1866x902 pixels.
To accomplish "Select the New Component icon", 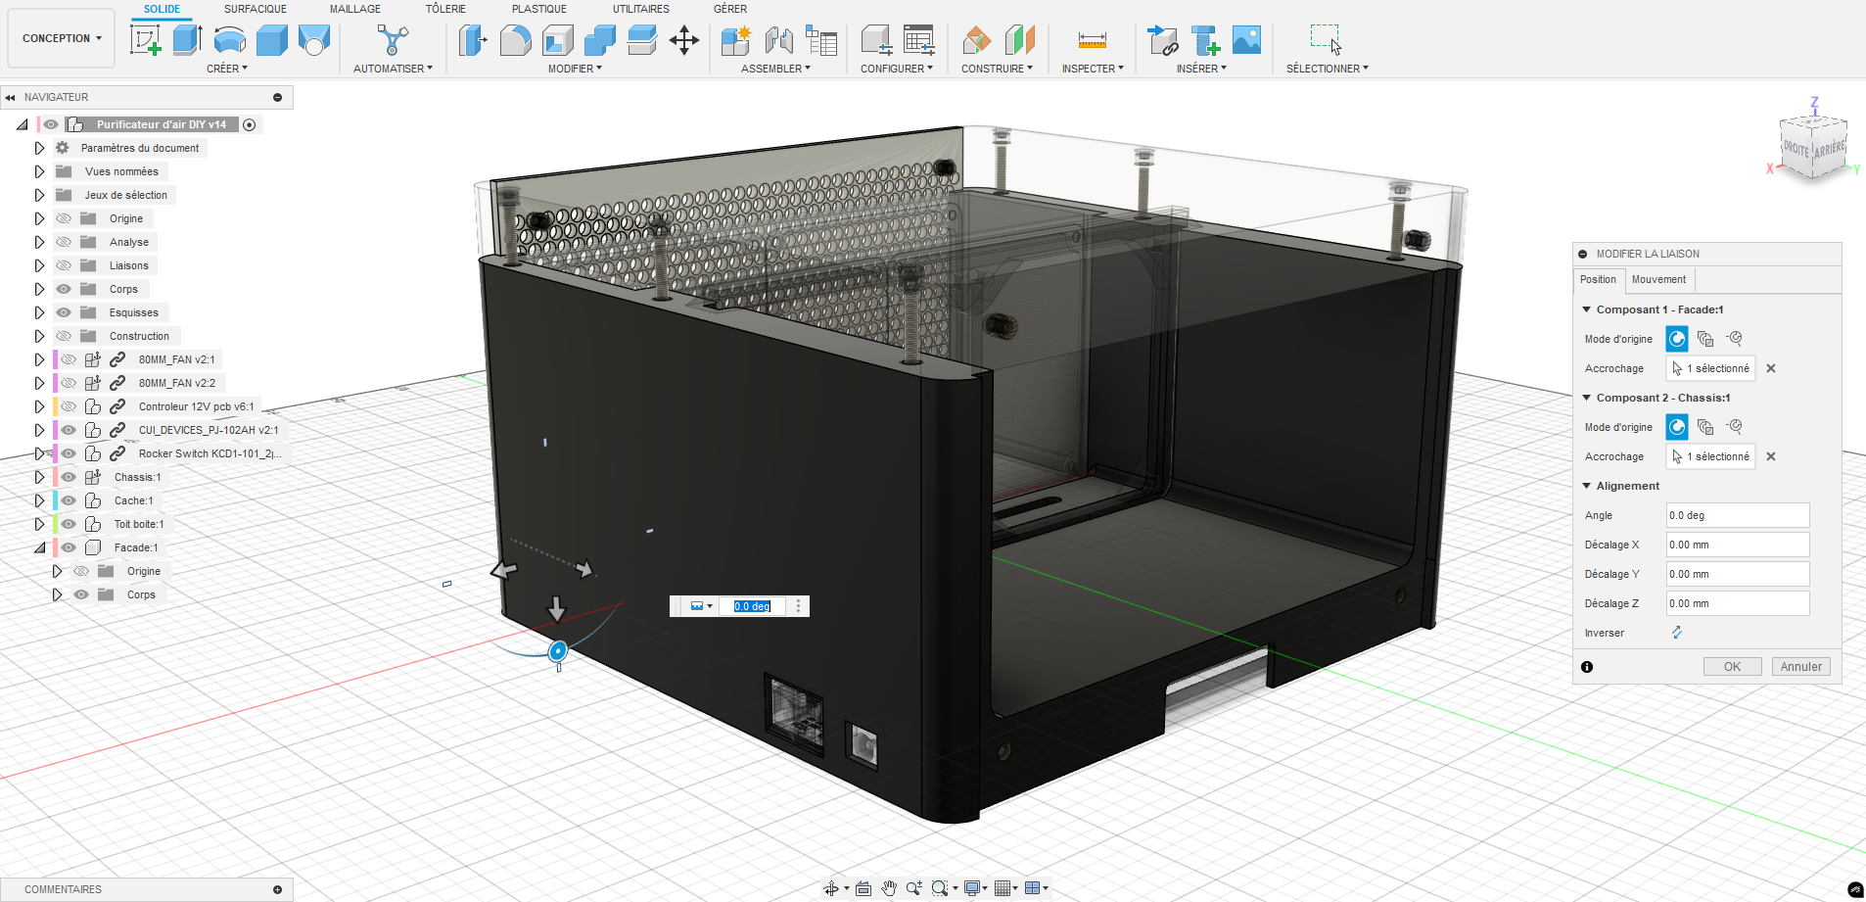I will 736,40.
